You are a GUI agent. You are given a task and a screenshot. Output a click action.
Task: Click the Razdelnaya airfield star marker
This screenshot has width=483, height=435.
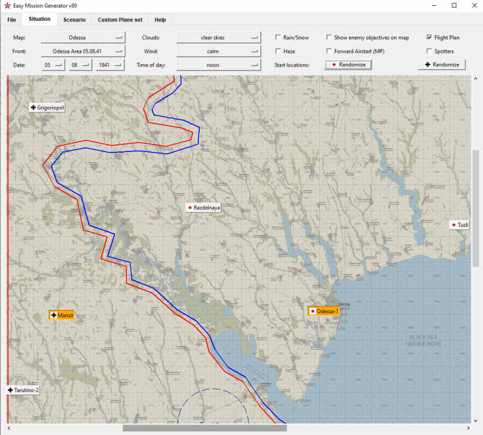203,207
